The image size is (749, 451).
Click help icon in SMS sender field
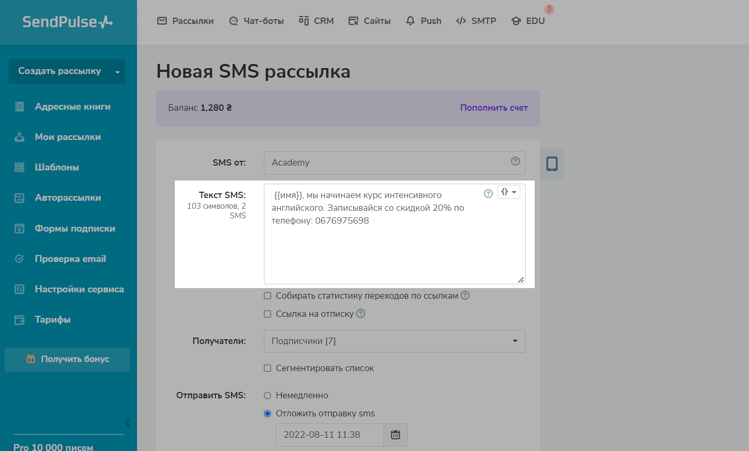[515, 161]
